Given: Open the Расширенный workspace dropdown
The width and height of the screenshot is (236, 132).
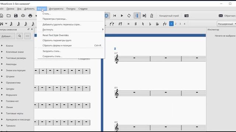Looking at the screenshot, I should [226, 24].
